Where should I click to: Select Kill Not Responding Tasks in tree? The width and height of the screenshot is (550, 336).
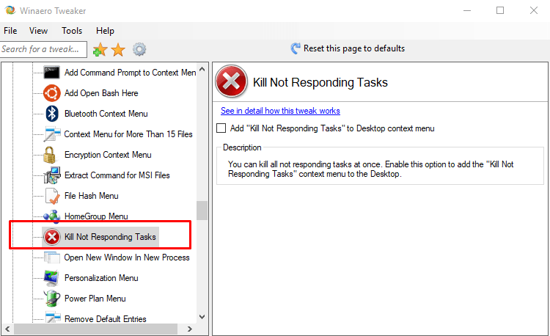point(110,237)
